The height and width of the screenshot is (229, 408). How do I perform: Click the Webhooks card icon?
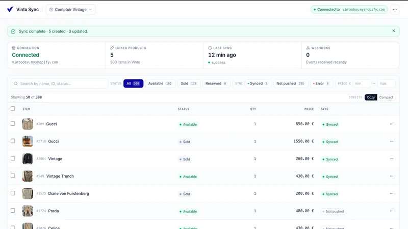308,48
